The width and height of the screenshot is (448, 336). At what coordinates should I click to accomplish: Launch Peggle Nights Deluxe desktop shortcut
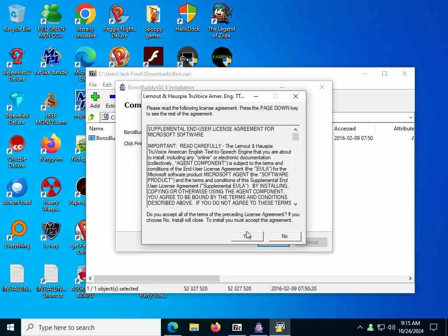click(119, 21)
